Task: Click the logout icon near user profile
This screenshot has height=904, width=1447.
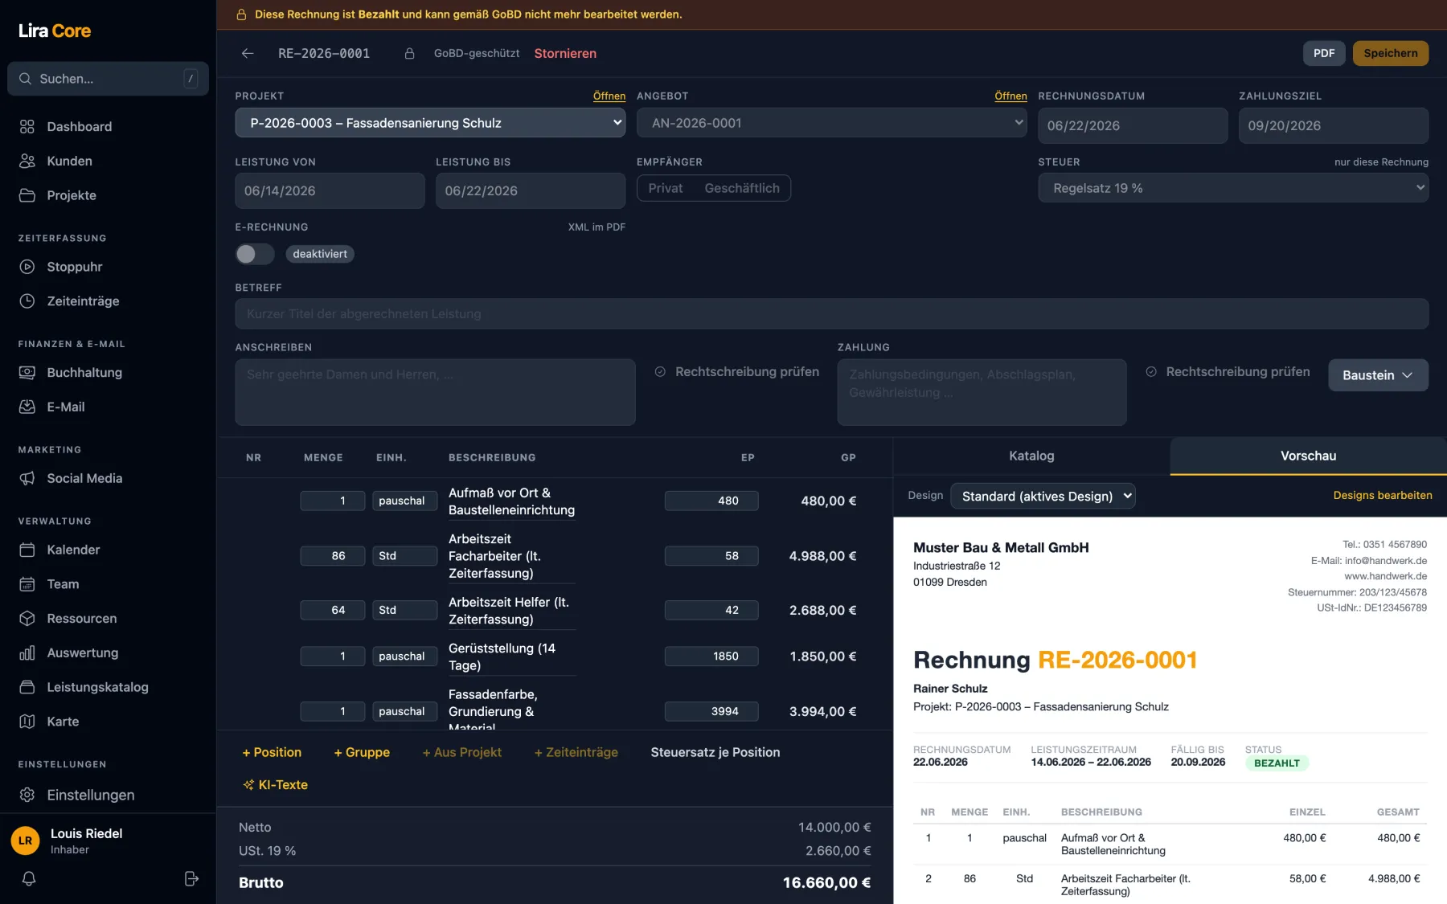Action: click(191, 879)
